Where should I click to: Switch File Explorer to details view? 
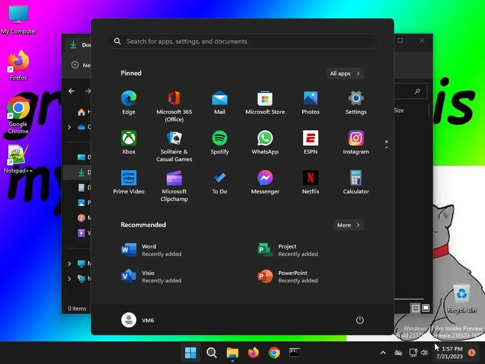[416, 308]
